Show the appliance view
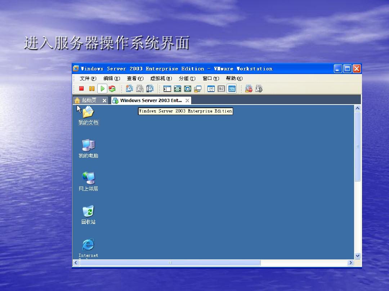 (x=221, y=89)
